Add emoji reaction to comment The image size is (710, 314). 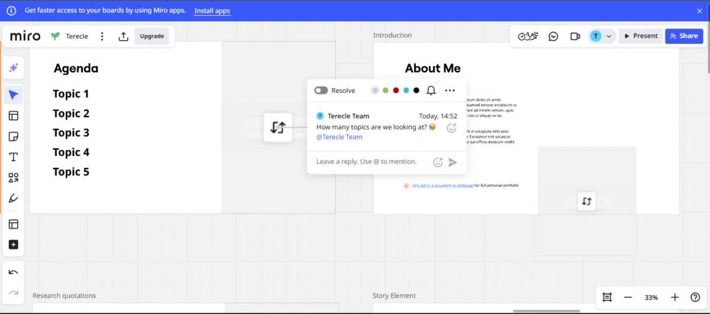451,128
